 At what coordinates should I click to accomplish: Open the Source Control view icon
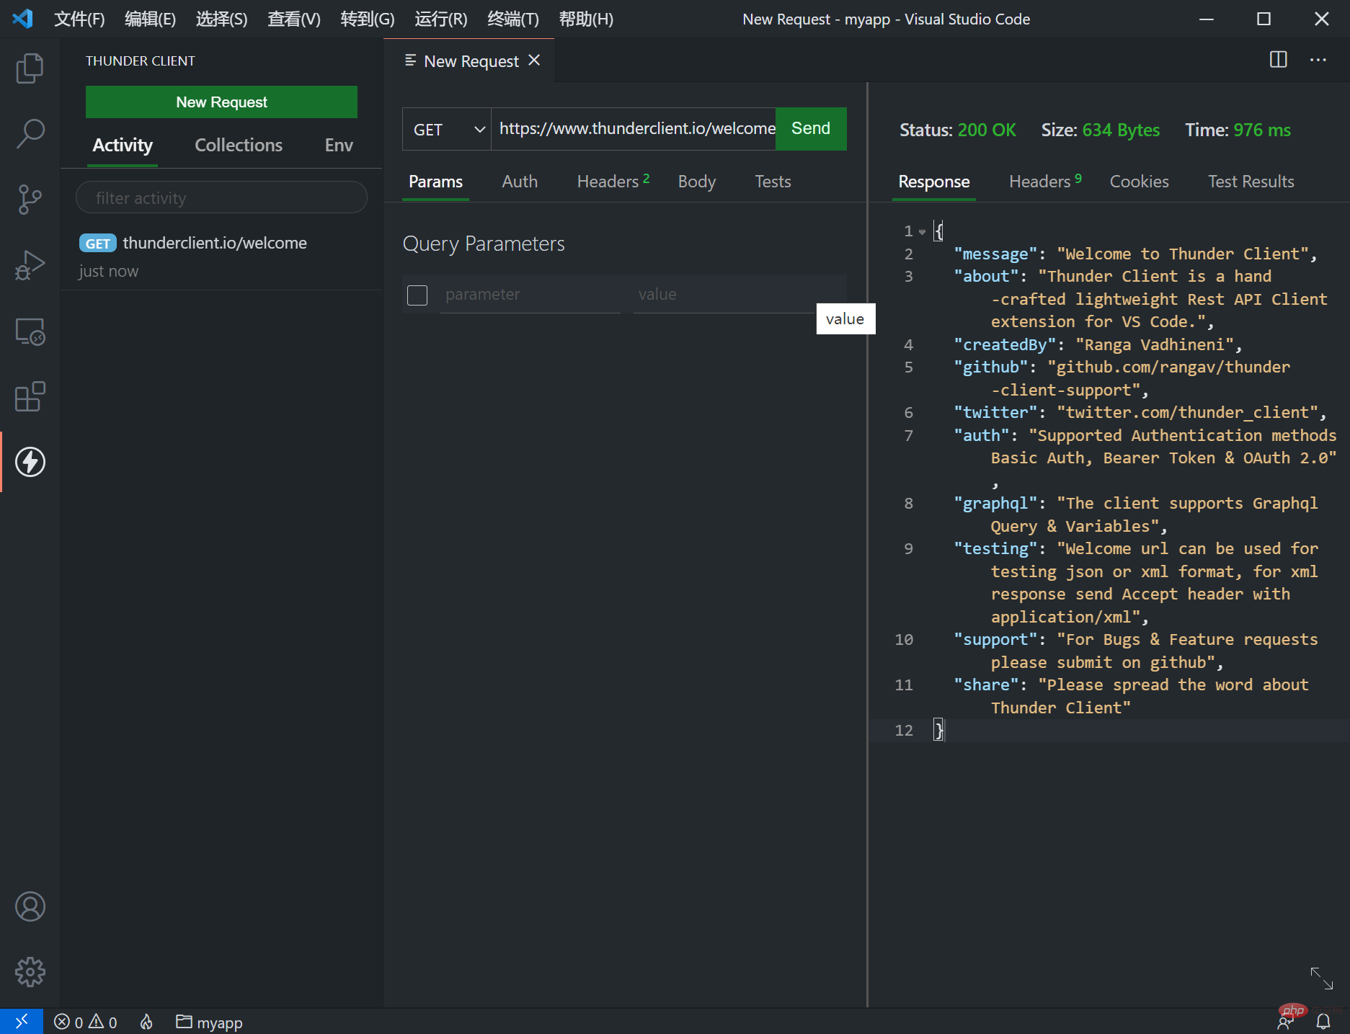30,200
